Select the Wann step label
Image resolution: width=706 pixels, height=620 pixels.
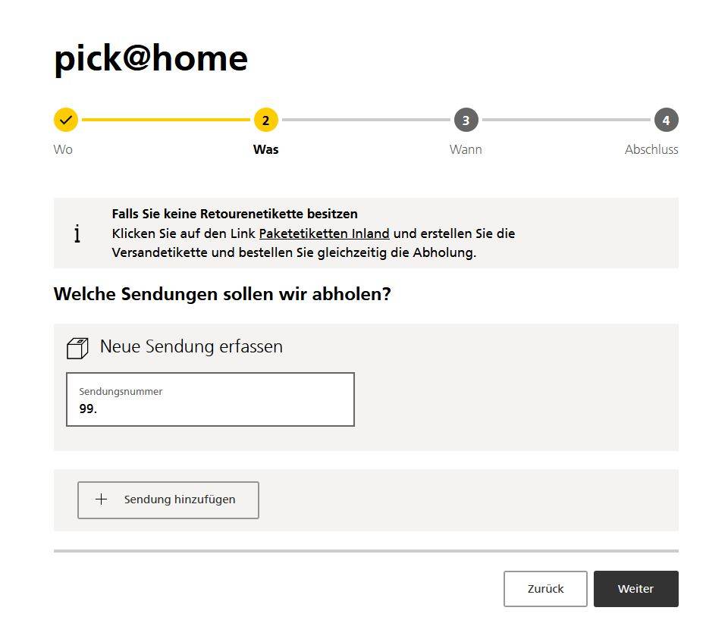(x=466, y=149)
